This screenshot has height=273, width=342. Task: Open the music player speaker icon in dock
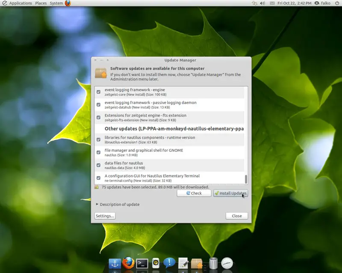(156, 263)
